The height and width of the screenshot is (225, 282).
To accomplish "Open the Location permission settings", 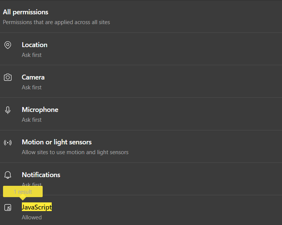I will [35, 45].
